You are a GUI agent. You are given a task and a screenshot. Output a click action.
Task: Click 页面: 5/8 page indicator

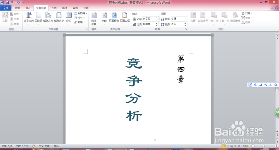(x=7, y=146)
